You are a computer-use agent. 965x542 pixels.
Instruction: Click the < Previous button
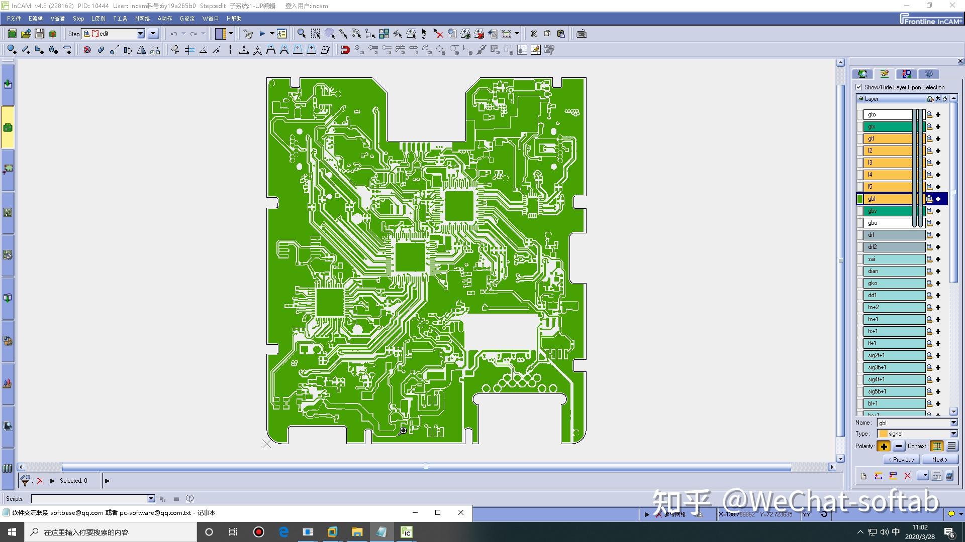[x=901, y=460]
